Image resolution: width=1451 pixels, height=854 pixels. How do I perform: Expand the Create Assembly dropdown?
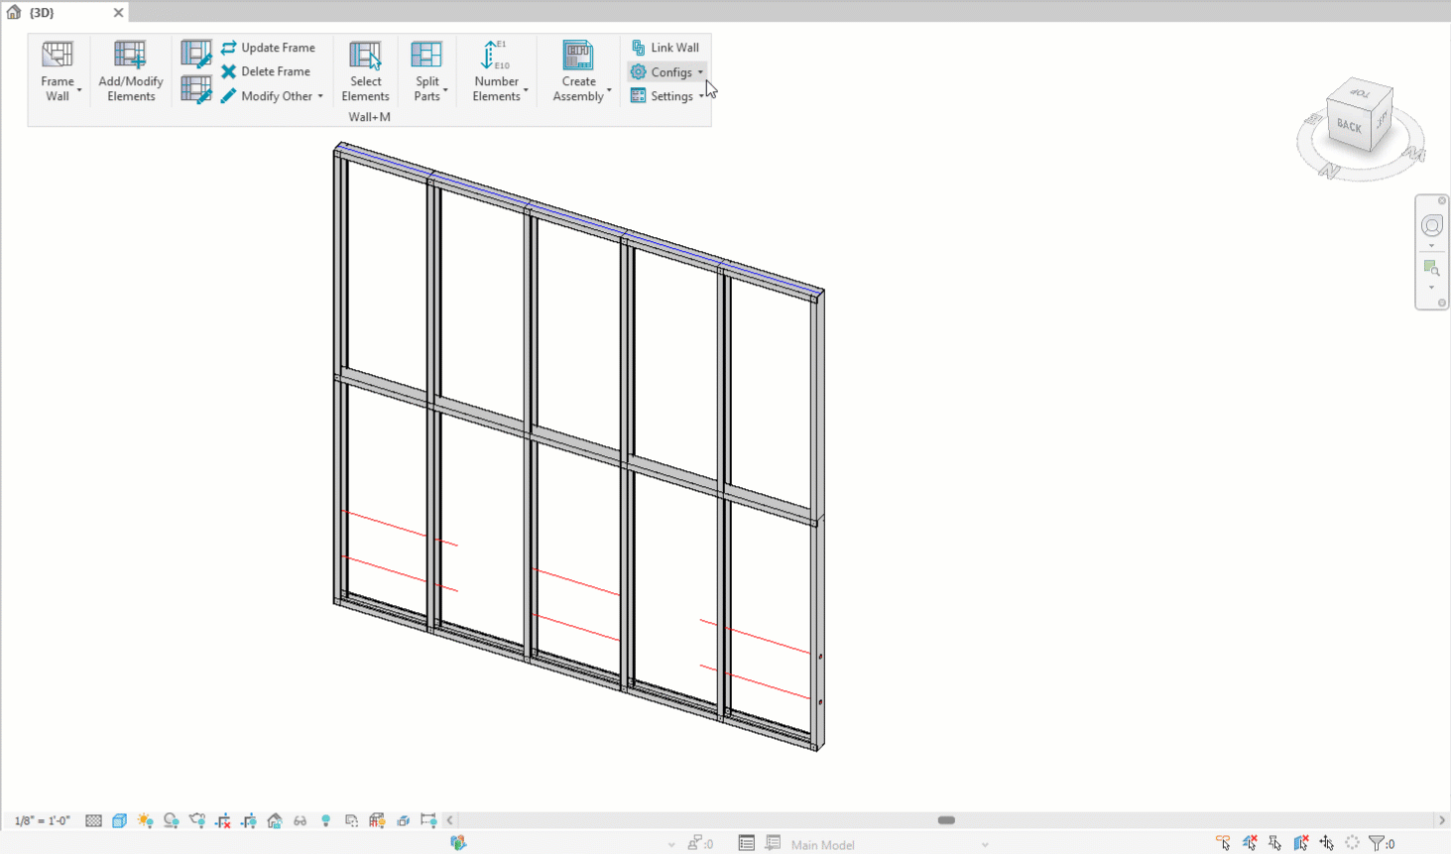(x=608, y=92)
